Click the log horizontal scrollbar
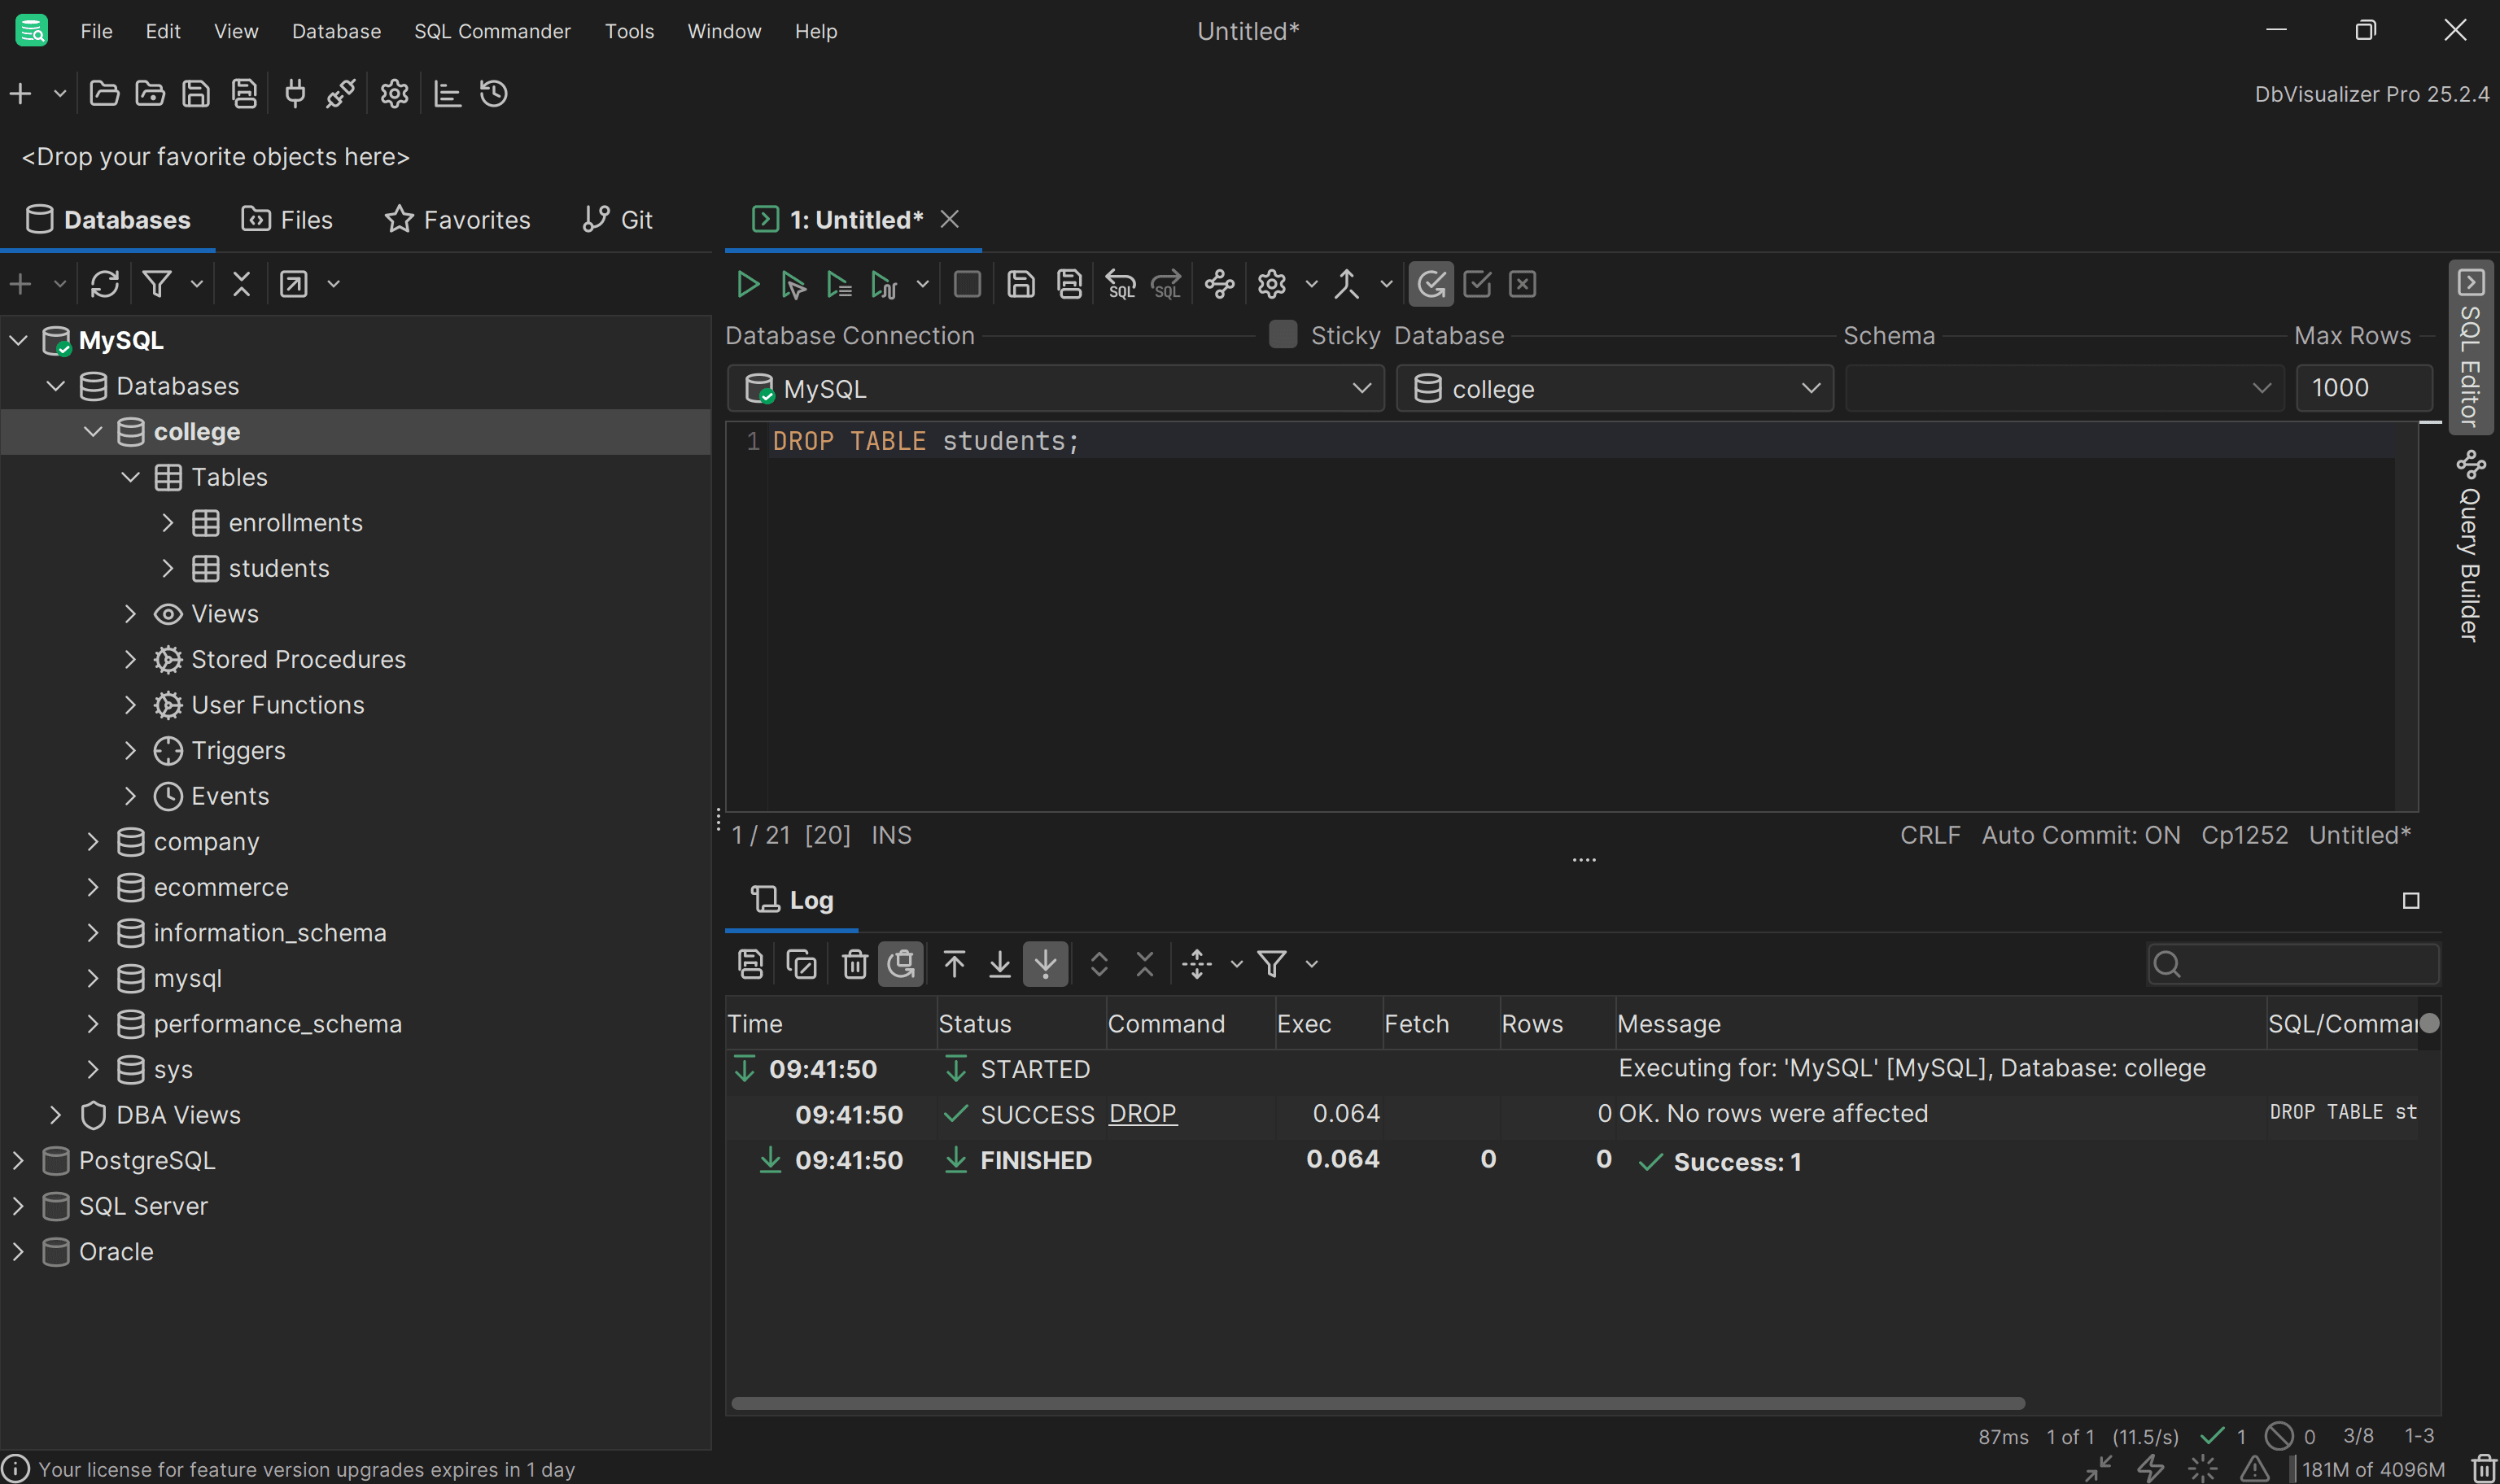2500x1484 pixels. tap(1377, 1403)
